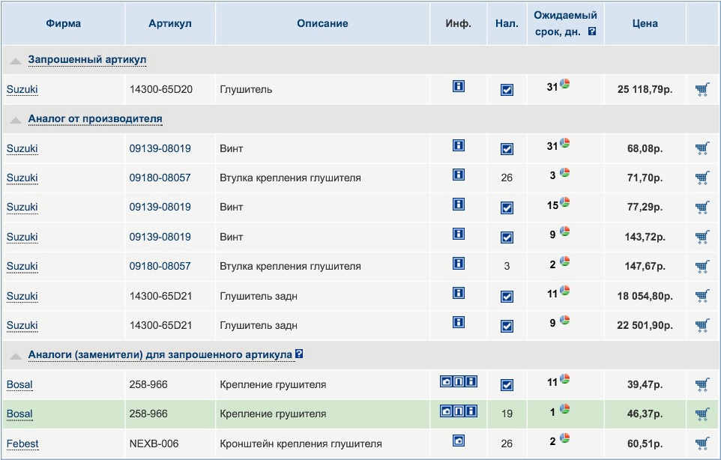Add Febest NEXB-006 to cart
721x460 pixels.
pos(702,444)
